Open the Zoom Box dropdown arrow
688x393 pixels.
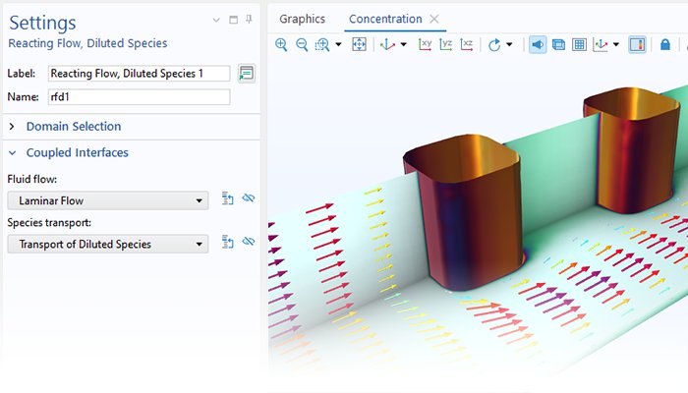pyautogui.click(x=338, y=44)
